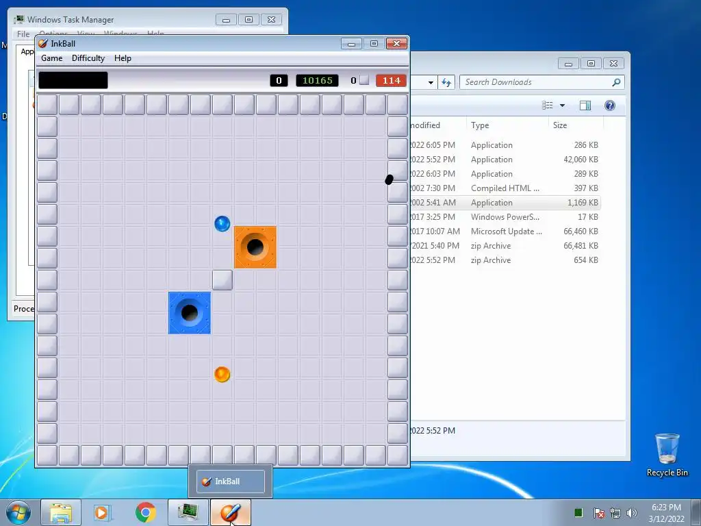Toggle the preview pane in Explorer
This screenshot has height=526, width=701.
585,105
